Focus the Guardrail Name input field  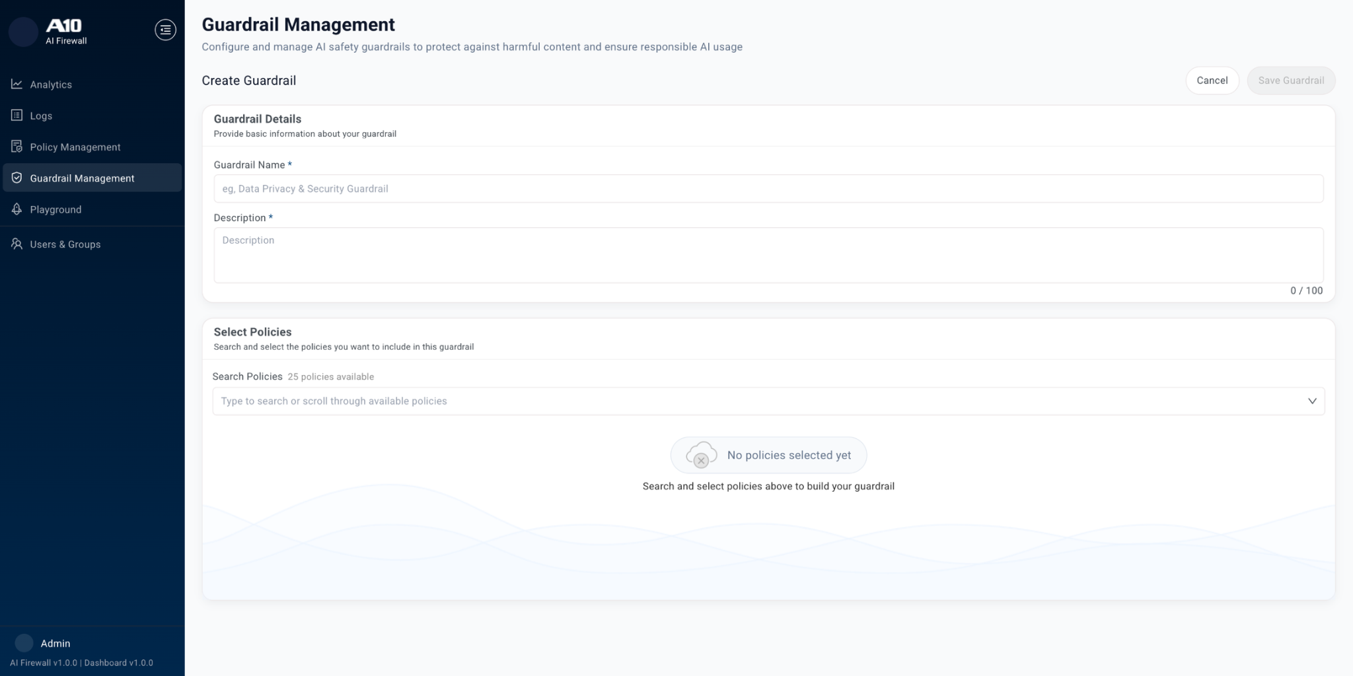tap(768, 189)
